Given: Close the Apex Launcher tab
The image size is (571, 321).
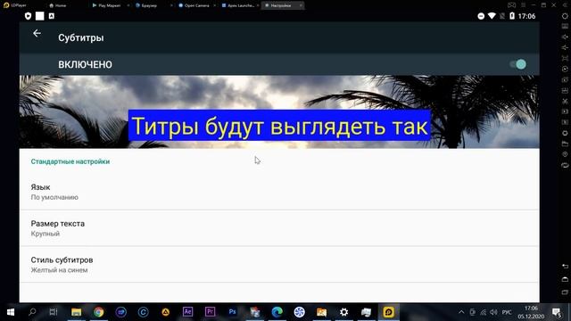Looking at the screenshot, I should 258,5.
